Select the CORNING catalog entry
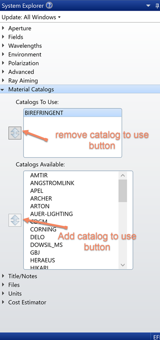 click(43, 229)
